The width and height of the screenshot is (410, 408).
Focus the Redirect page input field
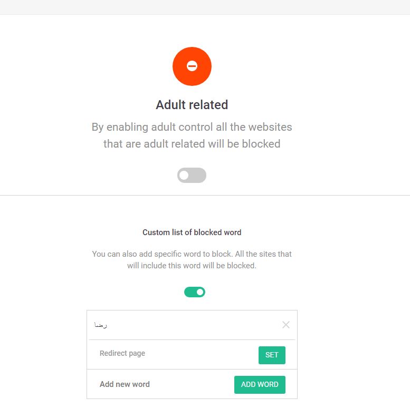pyautogui.click(x=169, y=354)
